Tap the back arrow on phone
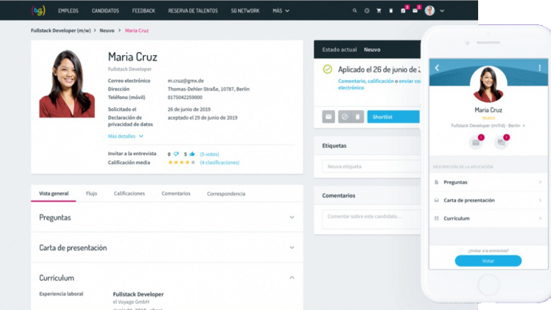 (437, 68)
